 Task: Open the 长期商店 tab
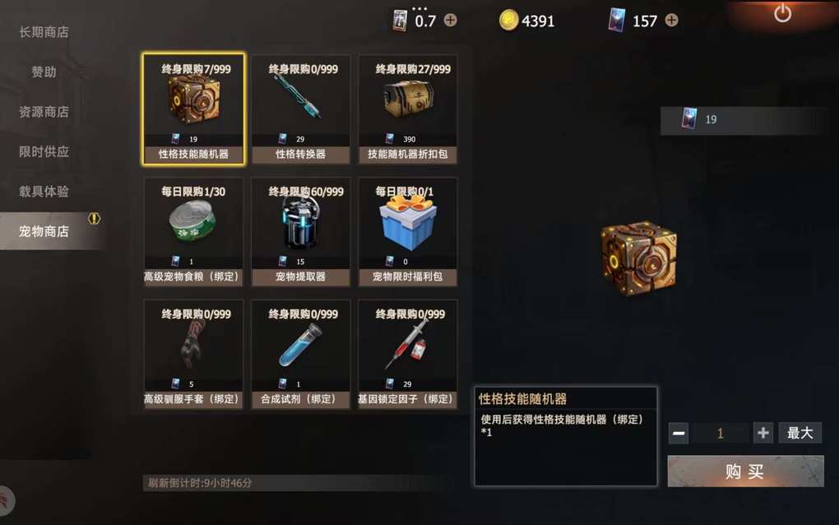(x=44, y=32)
